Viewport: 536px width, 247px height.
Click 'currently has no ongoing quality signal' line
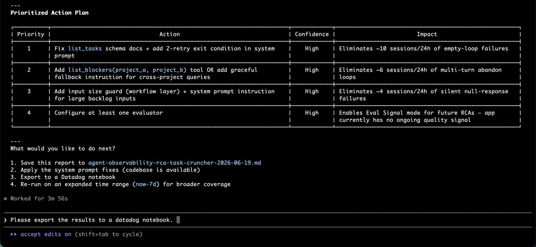(x=405, y=120)
